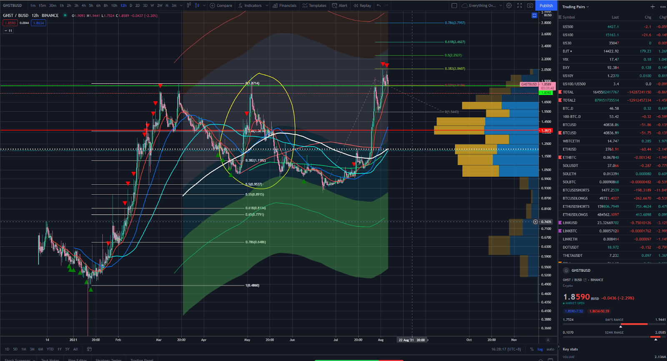Switch to the 15m timeframe
This screenshot has width=667, height=361.
[x=42, y=5]
